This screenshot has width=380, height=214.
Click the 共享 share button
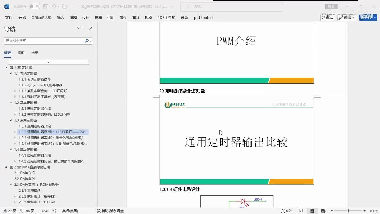pos(368,17)
